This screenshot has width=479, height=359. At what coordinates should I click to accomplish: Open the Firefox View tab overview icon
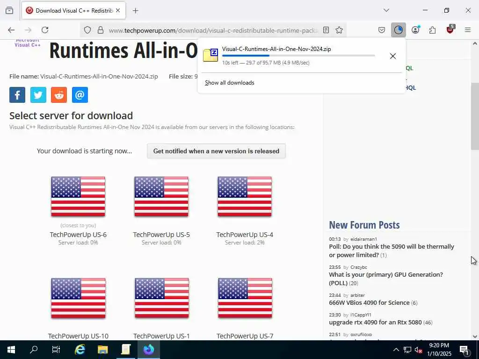pyautogui.click(x=9, y=10)
